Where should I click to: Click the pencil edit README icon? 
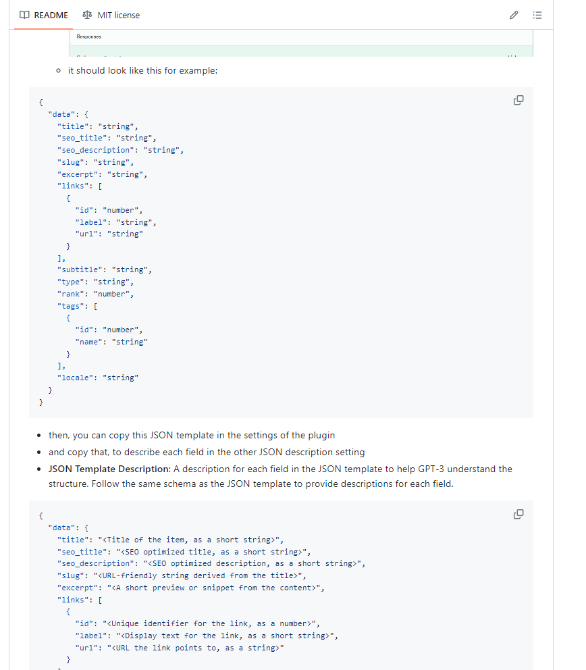tap(514, 15)
